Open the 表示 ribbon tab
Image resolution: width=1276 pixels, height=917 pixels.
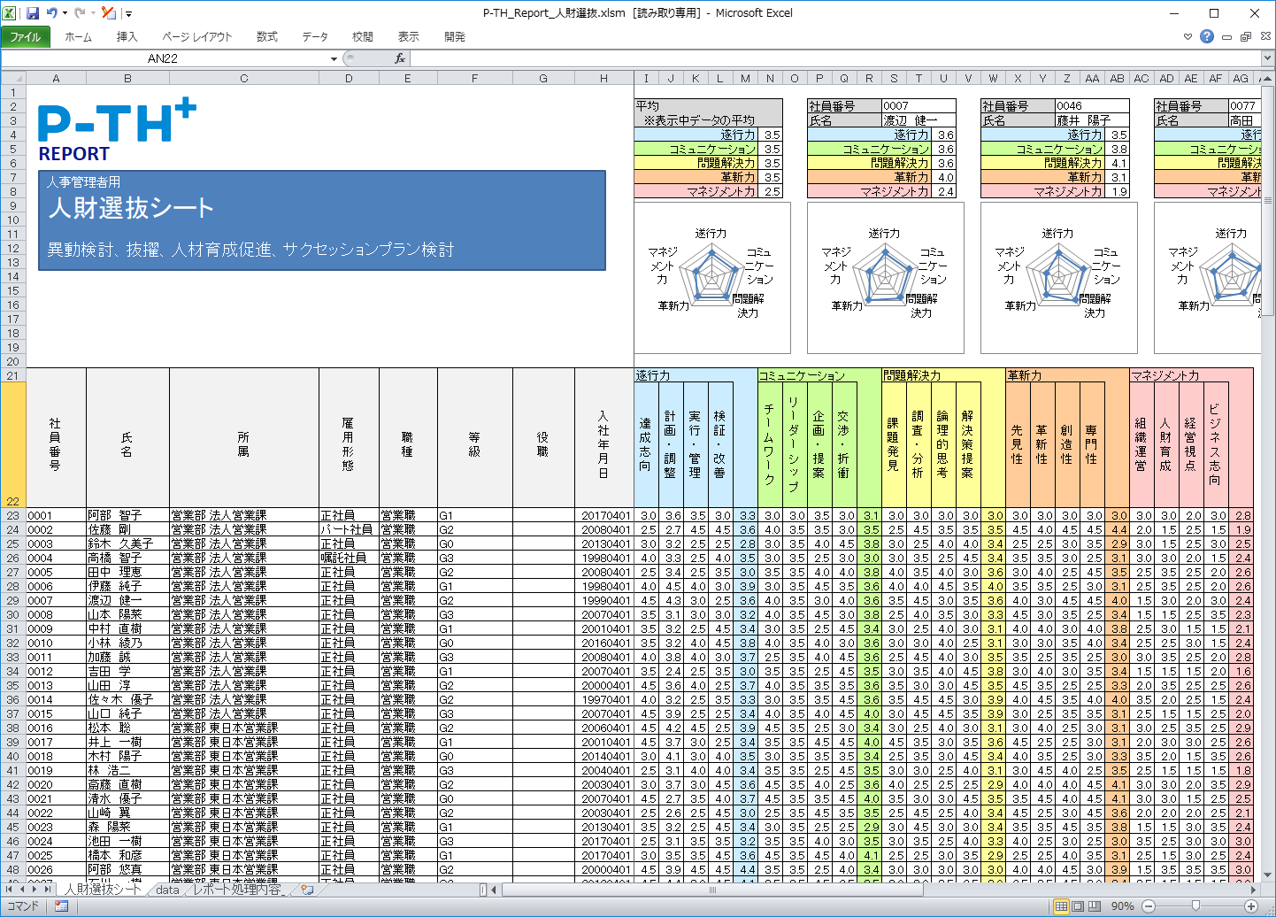pyautogui.click(x=409, y=36)
